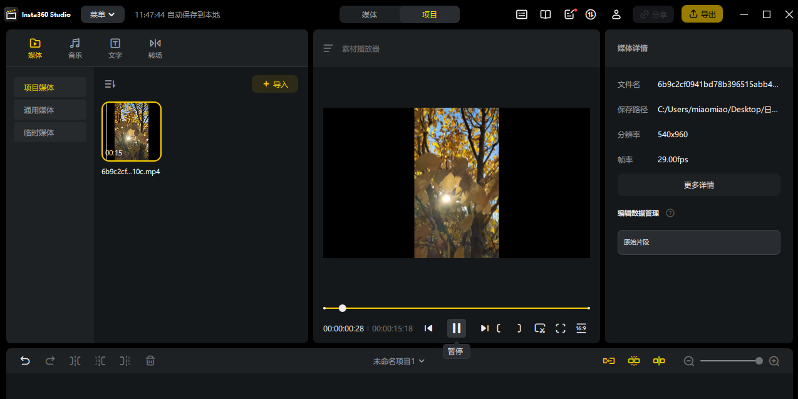This screenshot has width=798, height=399.
Task: Click the 导入 import button
Action: 275,84
